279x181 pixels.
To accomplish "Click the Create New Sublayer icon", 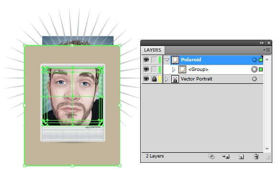I will click(x=226, y=157).
